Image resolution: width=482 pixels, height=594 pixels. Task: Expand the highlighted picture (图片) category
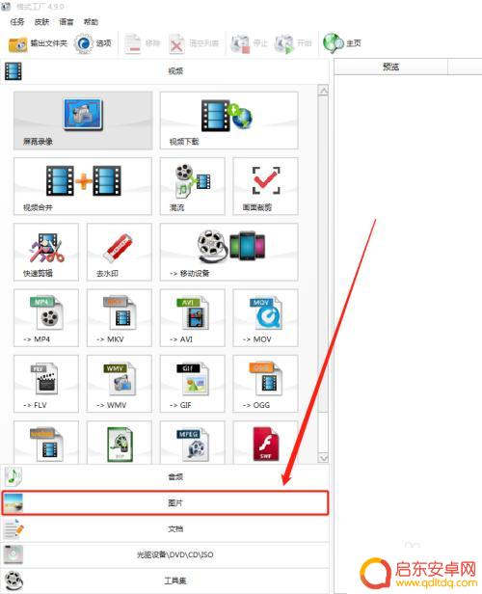[x=165, y=502]
